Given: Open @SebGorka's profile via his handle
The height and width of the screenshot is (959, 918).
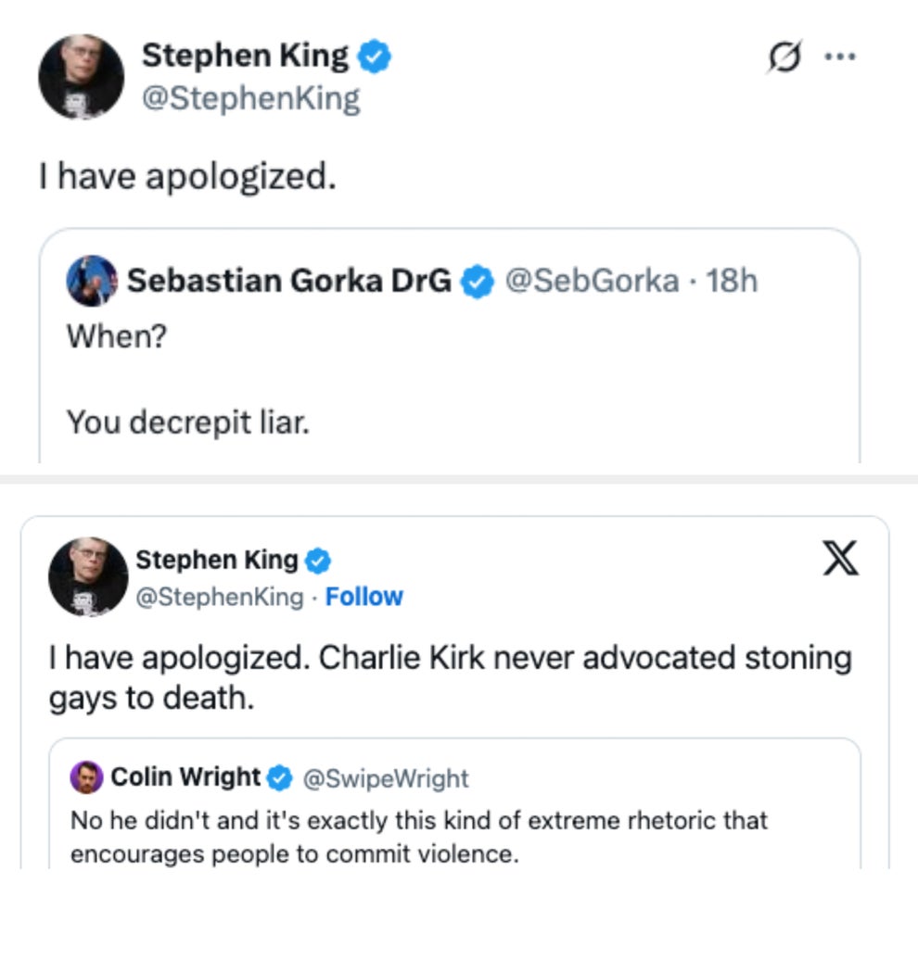Looking at the screenshot, I should click(x=592, y=280).
